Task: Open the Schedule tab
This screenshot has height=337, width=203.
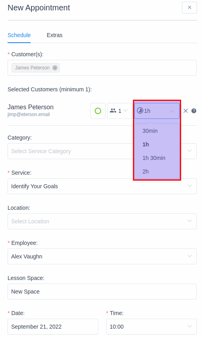Action: 19,35
